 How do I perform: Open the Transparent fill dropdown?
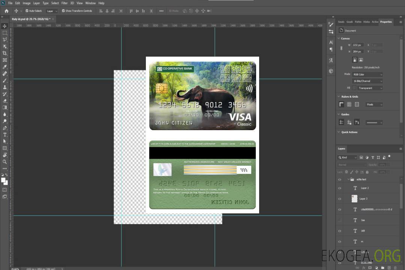370,88
